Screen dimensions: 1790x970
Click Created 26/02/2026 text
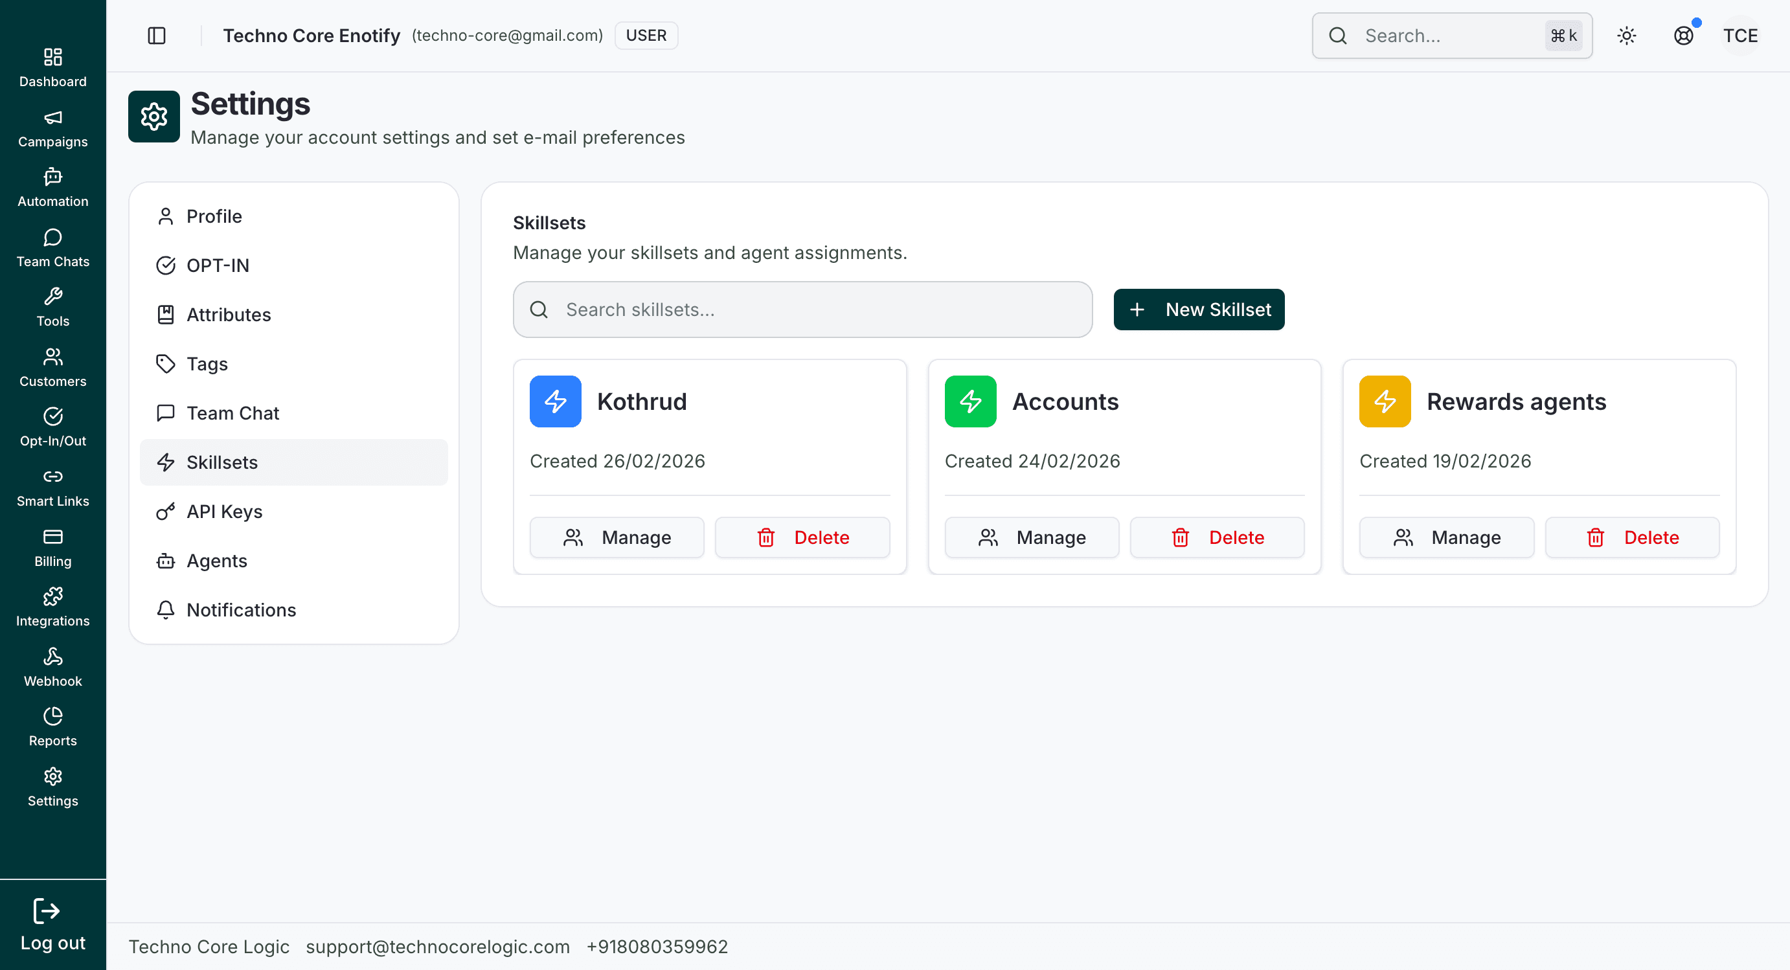(x=617, y=460)
